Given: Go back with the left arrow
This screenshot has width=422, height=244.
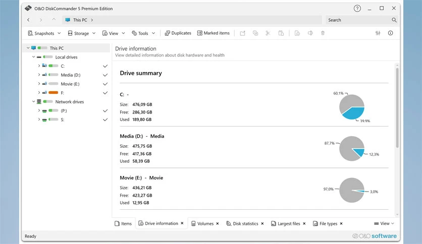Looking at the screenshot, I should click(x=28, y=20).
